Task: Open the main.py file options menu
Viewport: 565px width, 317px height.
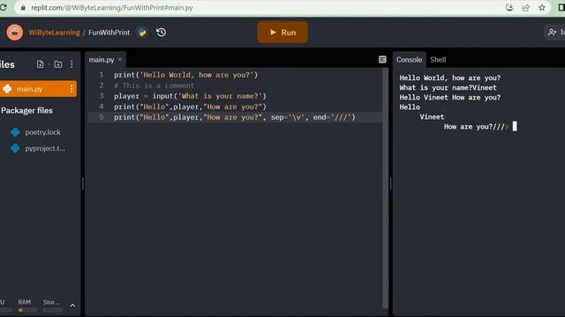Action: [72, 89]
